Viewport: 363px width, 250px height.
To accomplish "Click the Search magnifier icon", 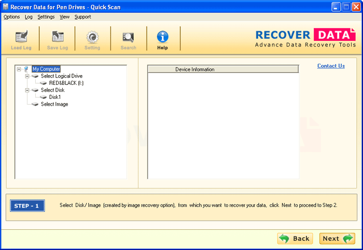I will click(x=128, y=37).
